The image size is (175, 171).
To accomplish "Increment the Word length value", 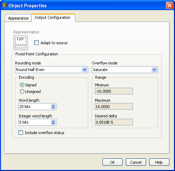I will point(53,106).
